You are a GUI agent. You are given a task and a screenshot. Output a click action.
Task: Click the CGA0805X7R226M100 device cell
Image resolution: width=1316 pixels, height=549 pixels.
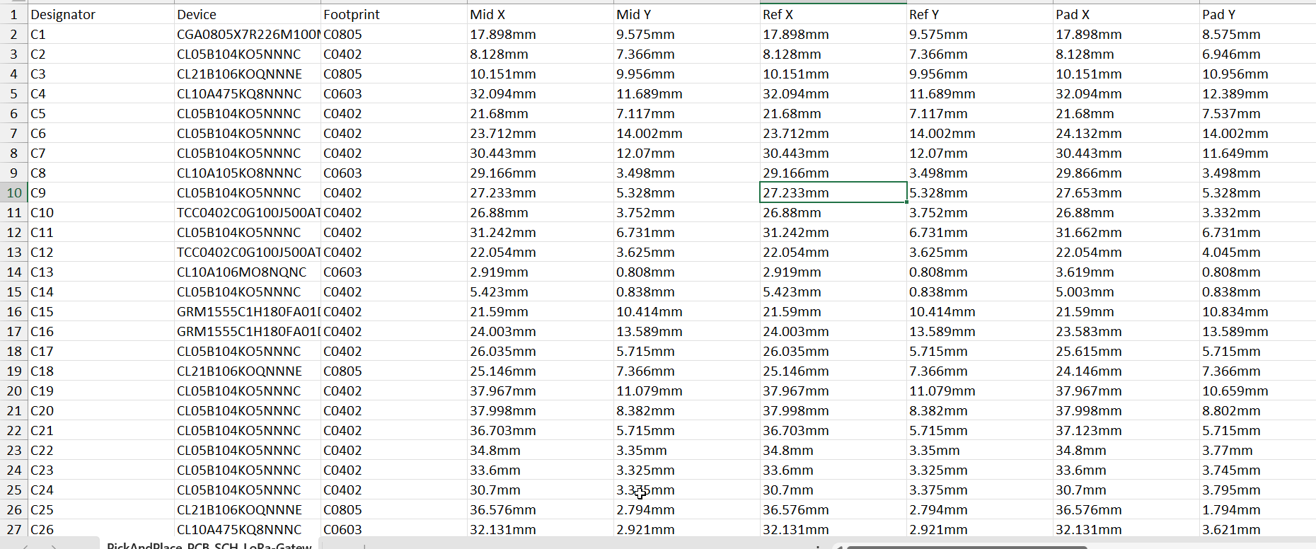tap(247, 34)
